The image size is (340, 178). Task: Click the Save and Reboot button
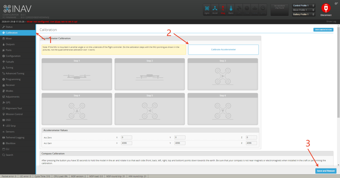(x=326, y=171)
